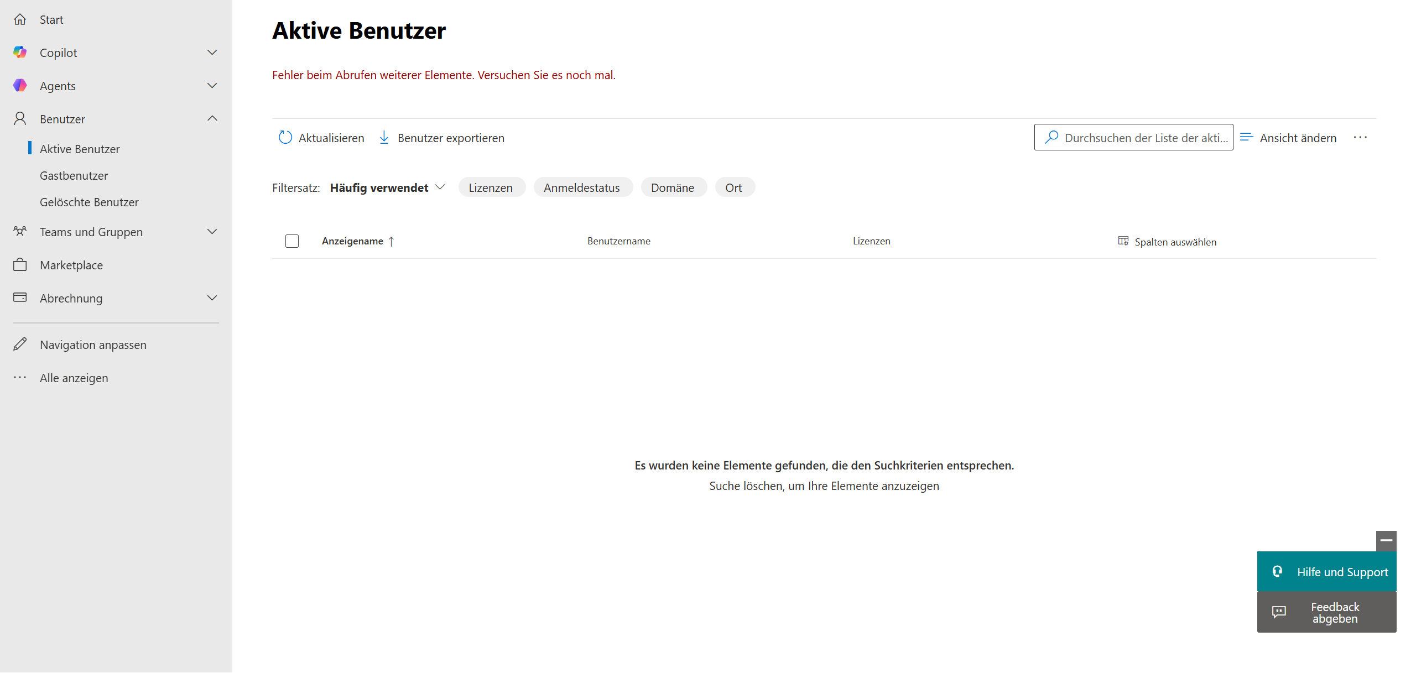Click the Benutzername column header
This screenshot has width=1416, height=673.
pyautogui.click(x=618, y=241)
